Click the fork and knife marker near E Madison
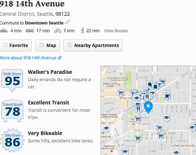 point(138,109)
